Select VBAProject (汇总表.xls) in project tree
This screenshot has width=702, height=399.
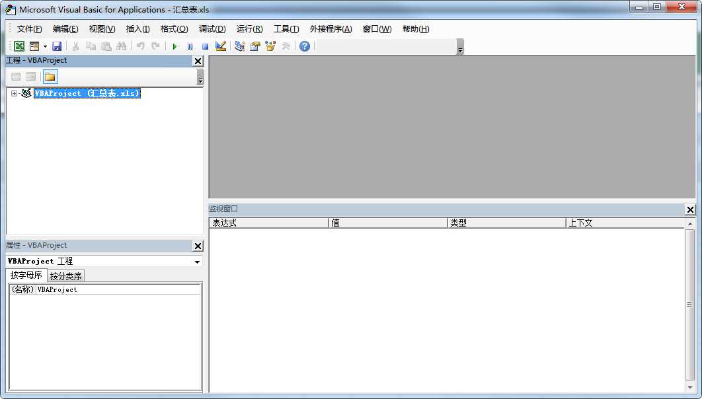pos(87,94)
